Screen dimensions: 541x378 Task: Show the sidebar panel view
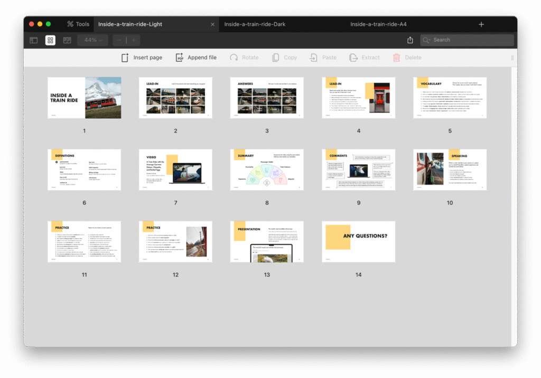click(x=34, y=40)
